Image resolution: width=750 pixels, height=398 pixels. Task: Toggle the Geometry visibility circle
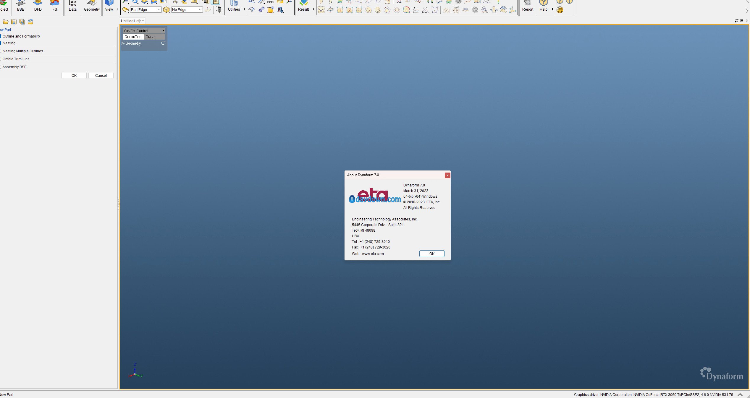pyautogui.click(x=163, y=43)
